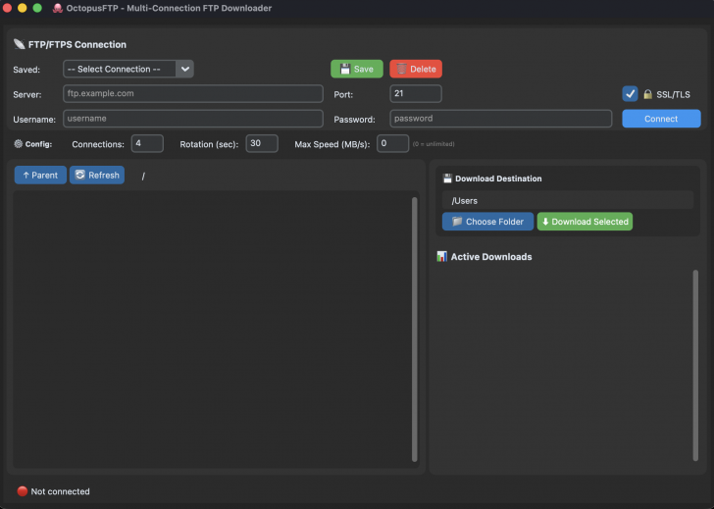The image size is (714, 509).
Task: Click the file list vertical scrollbar
Action: pos(414,324)
